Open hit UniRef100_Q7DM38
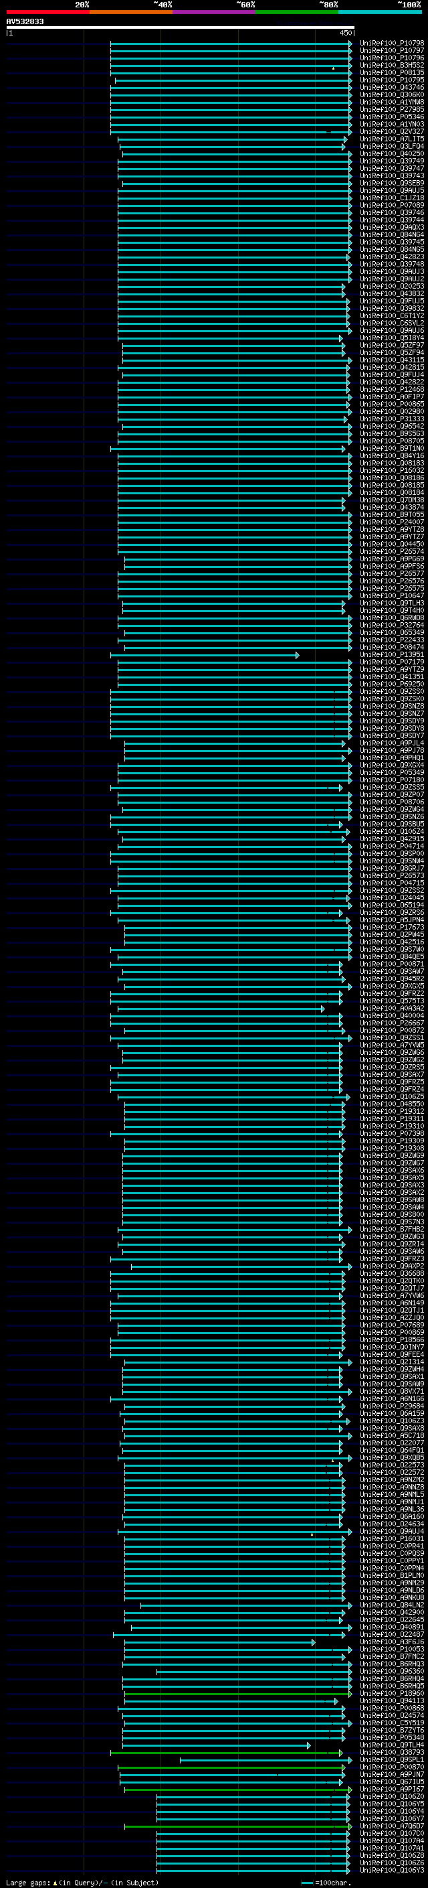 pos(392,500)
